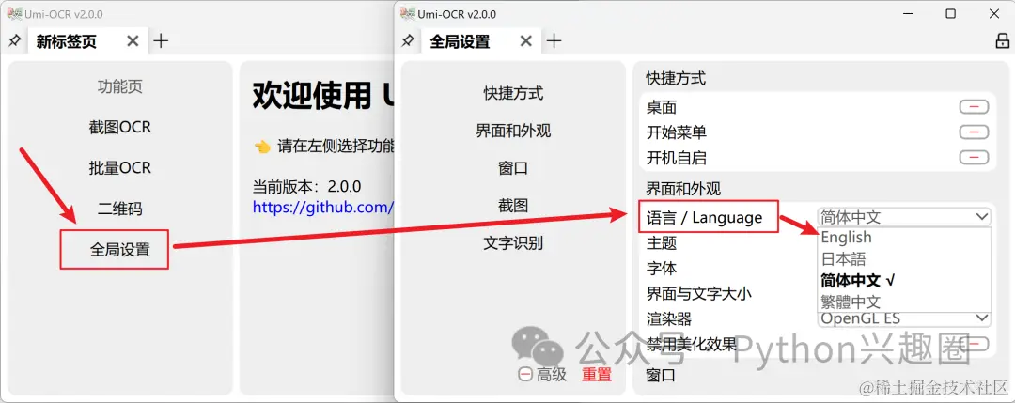Jump to 文字识别 settings section
The image size is (1015, 403).
point(513,244)
